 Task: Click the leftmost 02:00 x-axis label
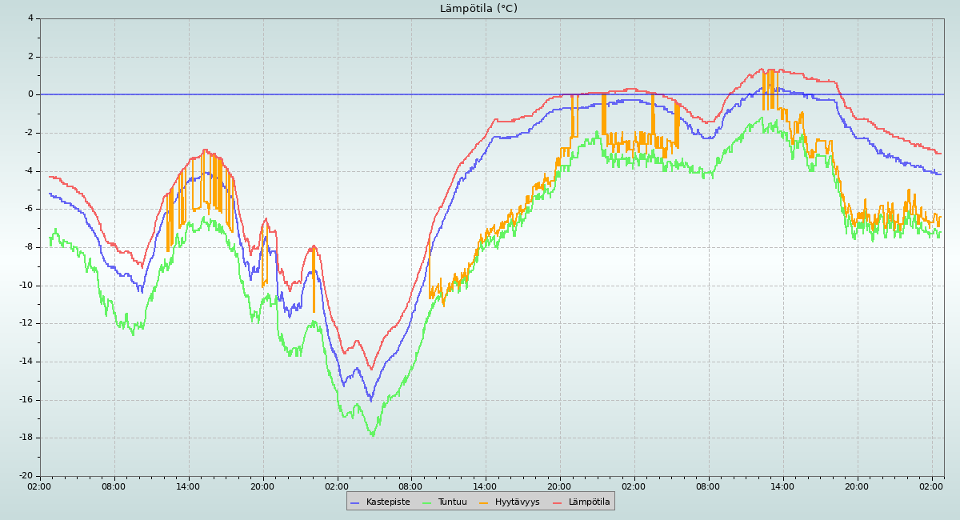[x=39, y=486]
